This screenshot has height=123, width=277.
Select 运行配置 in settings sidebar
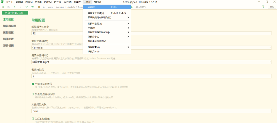click(8, 32)
